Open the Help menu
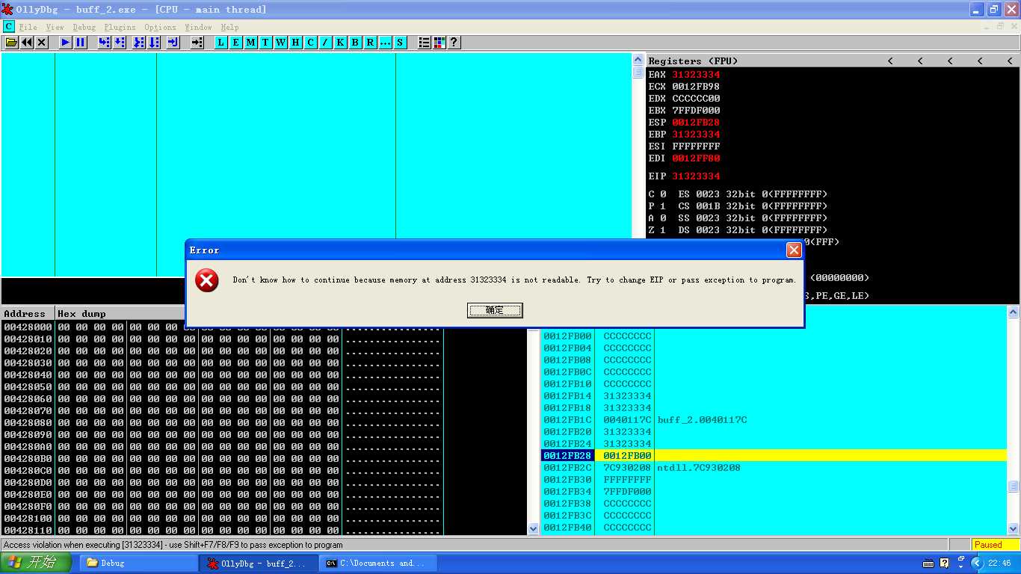The width and height of the screenshot is (1021, 574). tap(229, 27)
